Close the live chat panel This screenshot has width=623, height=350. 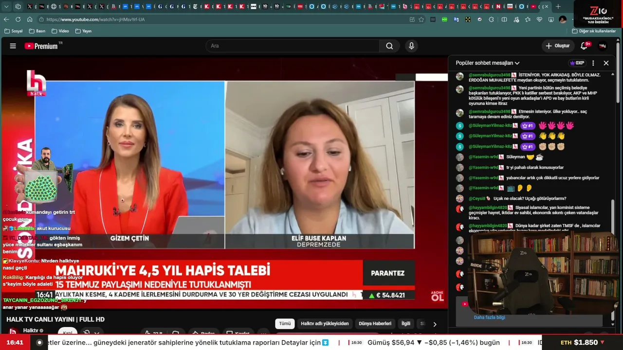pos(606,63)
